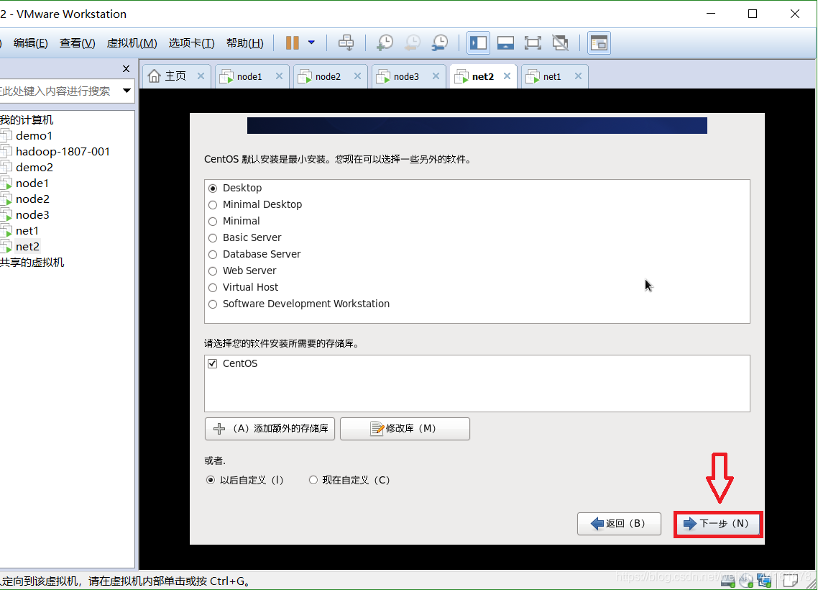
Task: Select node3 in the library tree
Action: (32, 214)
